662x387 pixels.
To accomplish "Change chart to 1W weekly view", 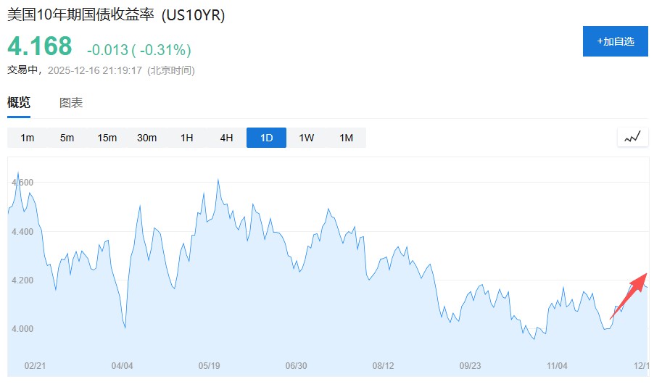I will coord(307,138).
